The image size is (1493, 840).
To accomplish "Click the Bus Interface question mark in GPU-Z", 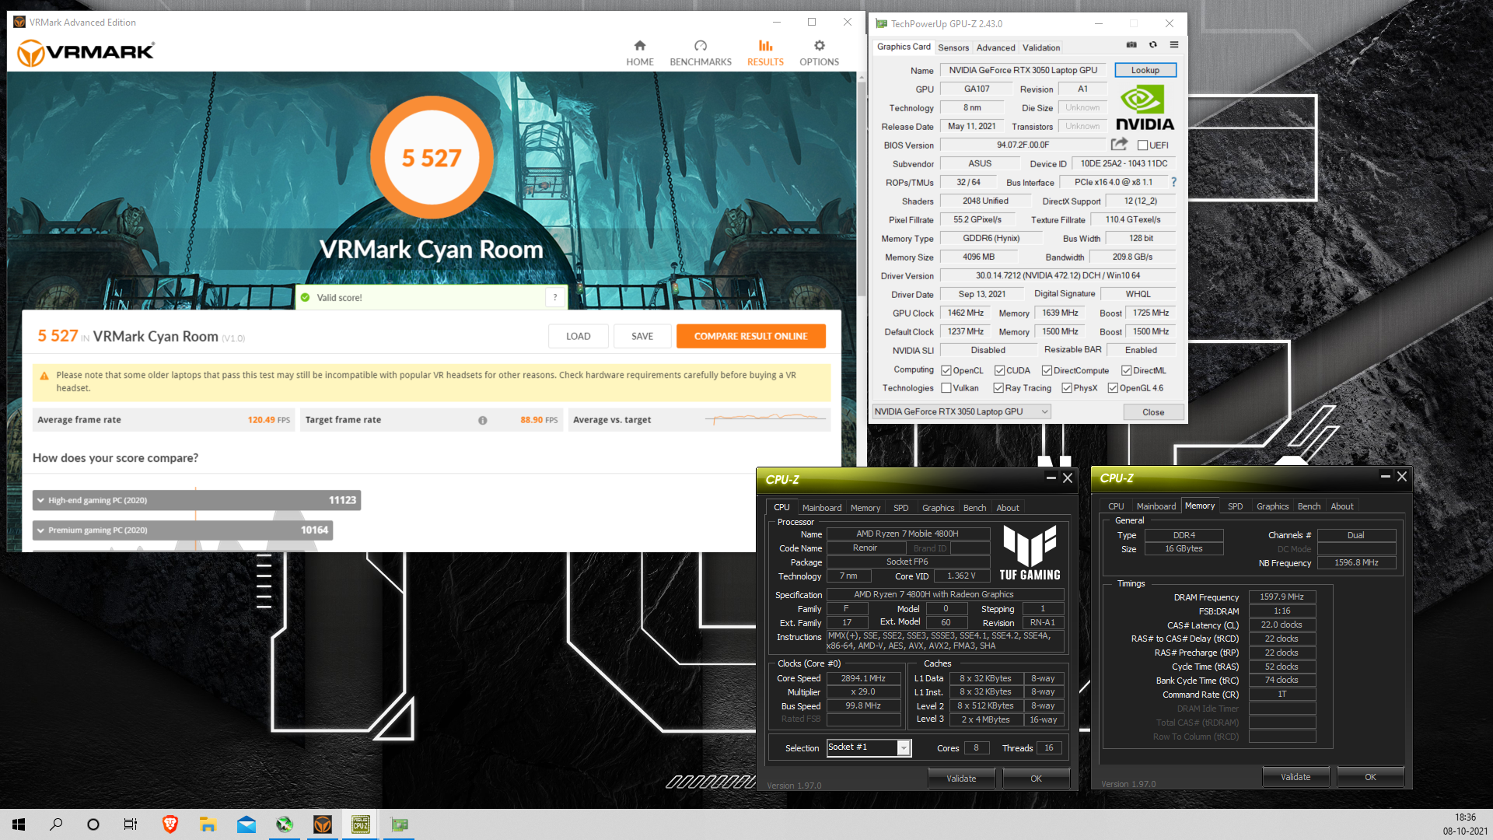I will (x=1173, y=182).
